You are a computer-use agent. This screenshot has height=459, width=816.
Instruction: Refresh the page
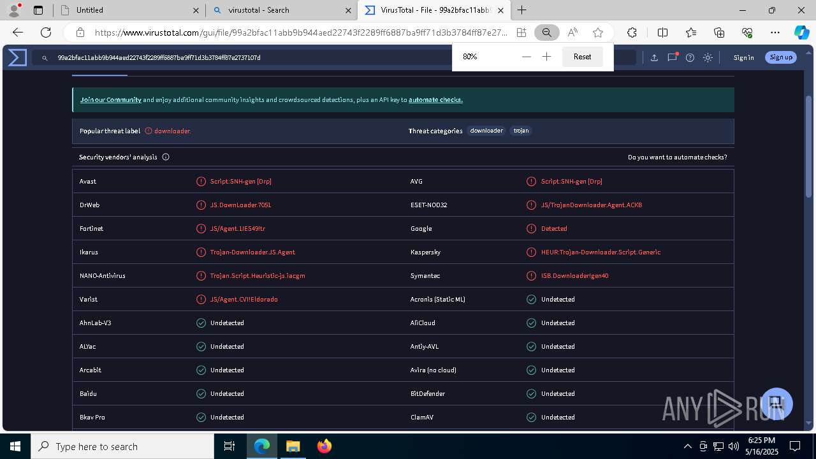click(x=46, y=33)
